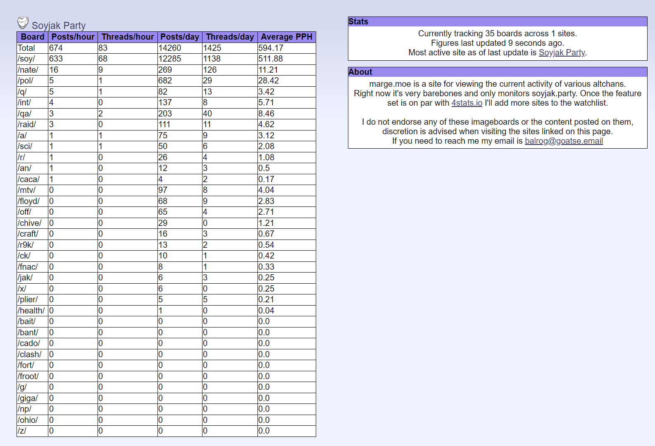Click the About panel header

[x=498, y=72]
